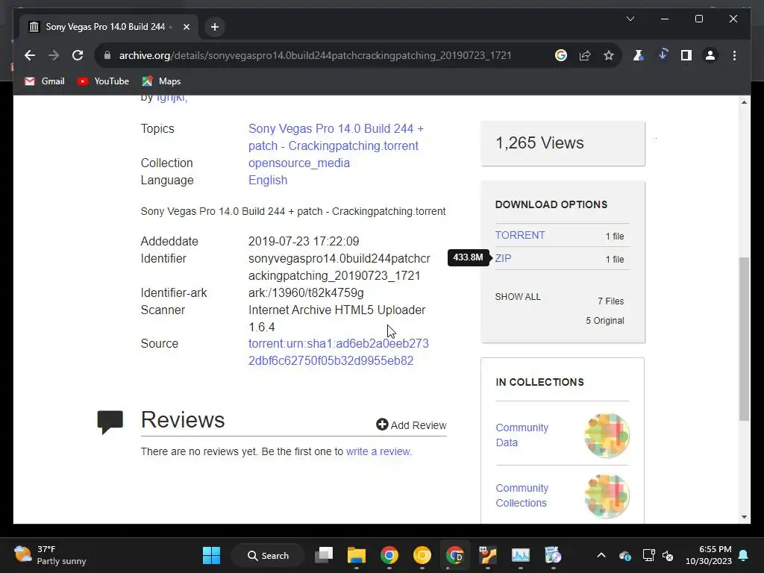Click the scrollbar up arrow
The width and height of the screenshot is (764, 573).
point(744,101)
